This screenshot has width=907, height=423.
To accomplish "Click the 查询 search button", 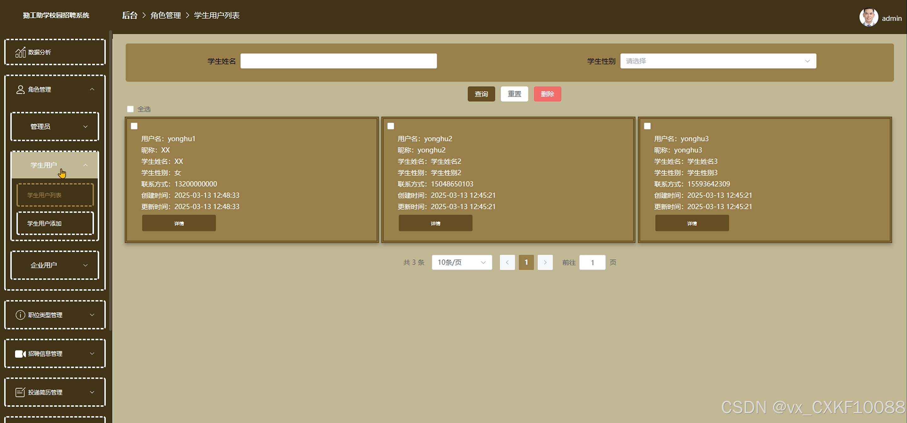I will (481, 94).
